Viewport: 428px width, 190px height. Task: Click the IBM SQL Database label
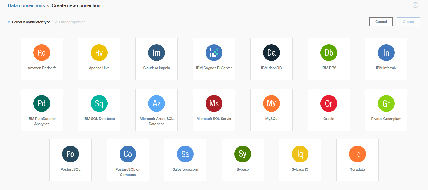[x=99, y=119]
